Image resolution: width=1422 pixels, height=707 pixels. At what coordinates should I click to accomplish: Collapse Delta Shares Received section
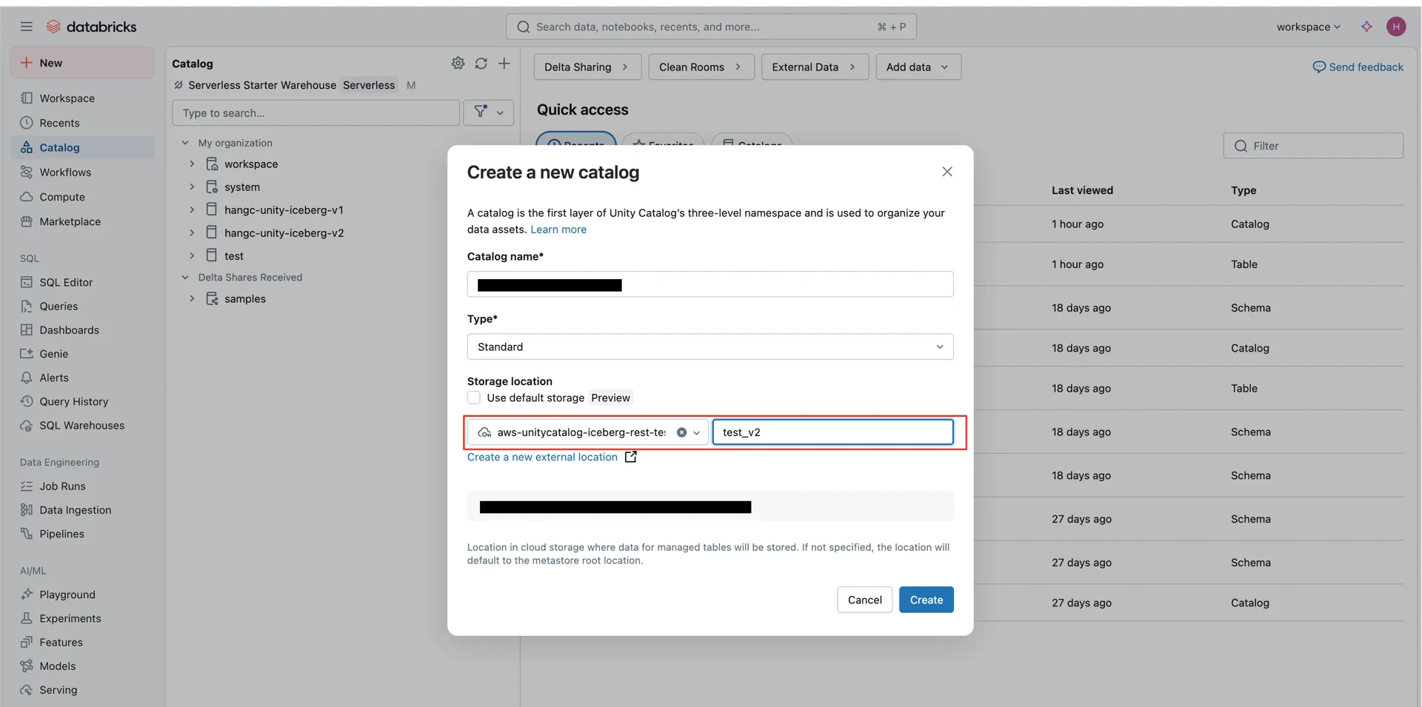pos(185,278)
